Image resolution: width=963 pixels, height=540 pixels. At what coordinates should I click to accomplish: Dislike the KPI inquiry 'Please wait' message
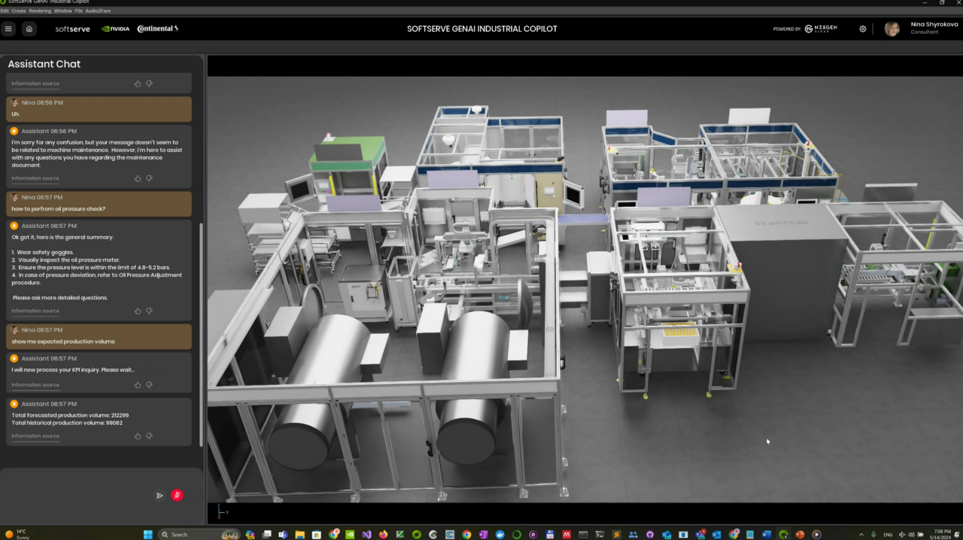pyautogui.click(x=149, y=385)
